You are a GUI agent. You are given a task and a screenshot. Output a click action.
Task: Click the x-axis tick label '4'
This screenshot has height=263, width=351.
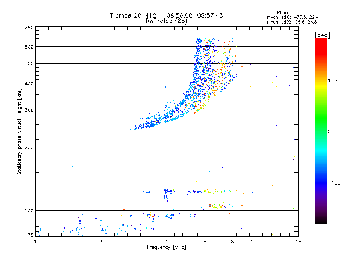(x=167, y=242)
